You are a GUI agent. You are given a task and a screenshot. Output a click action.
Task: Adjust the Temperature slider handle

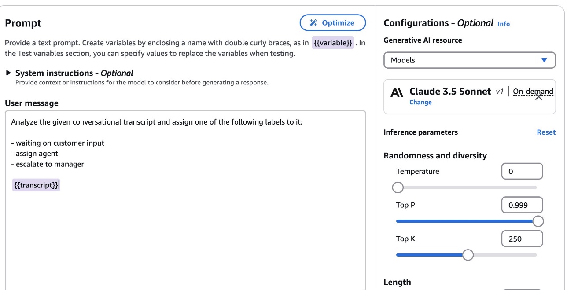(x=398, y=187)
